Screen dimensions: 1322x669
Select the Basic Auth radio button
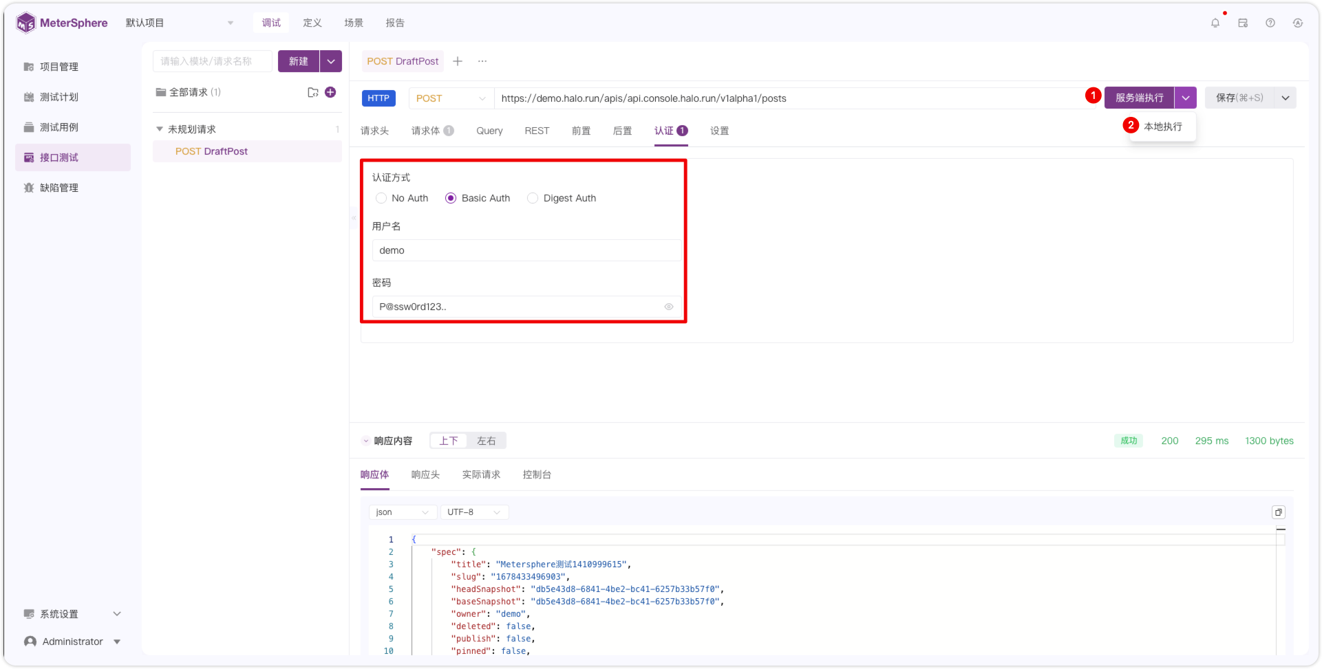click(x=451, y=198)
